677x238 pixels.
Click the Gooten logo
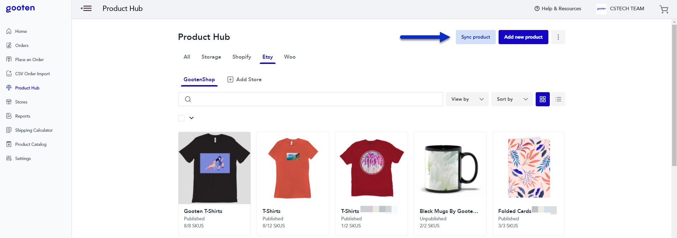pyautogui.click(x=20, y=8)
